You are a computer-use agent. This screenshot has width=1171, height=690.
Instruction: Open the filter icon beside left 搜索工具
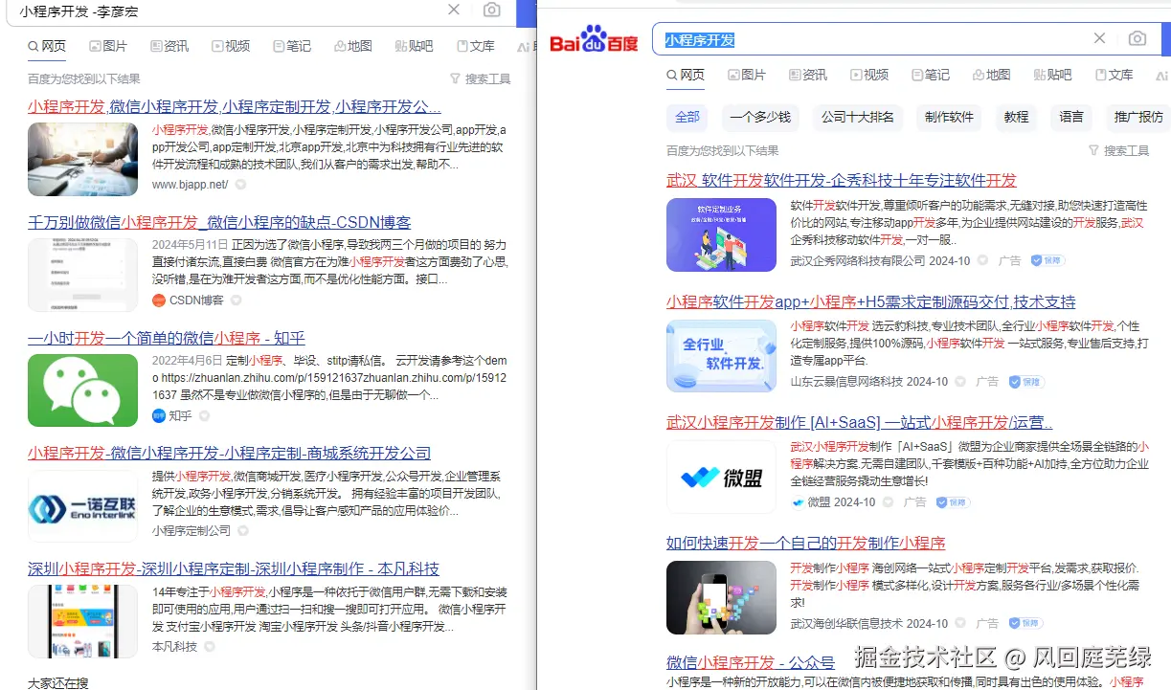[455, 78]
